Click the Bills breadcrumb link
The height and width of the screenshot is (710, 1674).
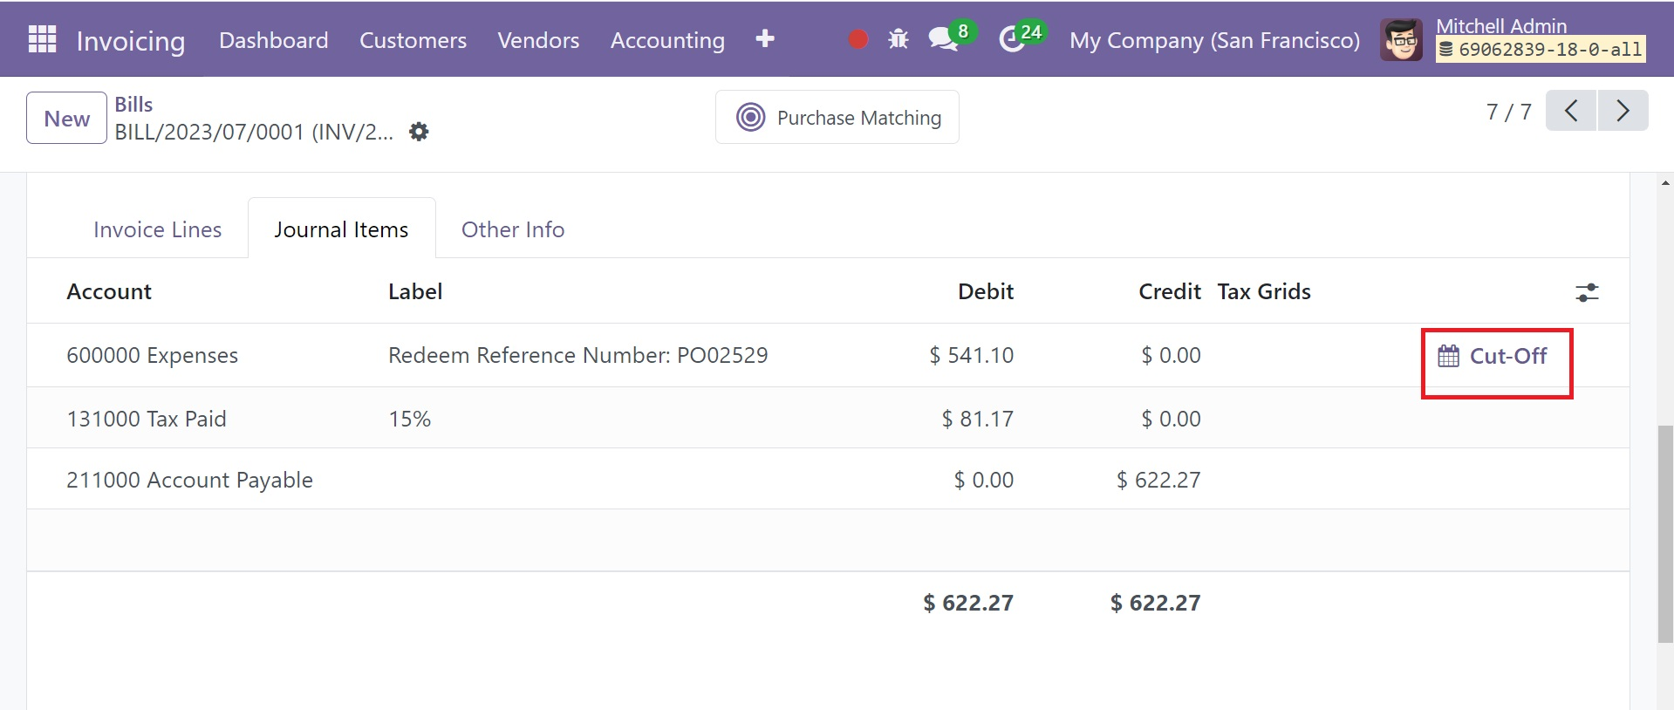(133, 105)
